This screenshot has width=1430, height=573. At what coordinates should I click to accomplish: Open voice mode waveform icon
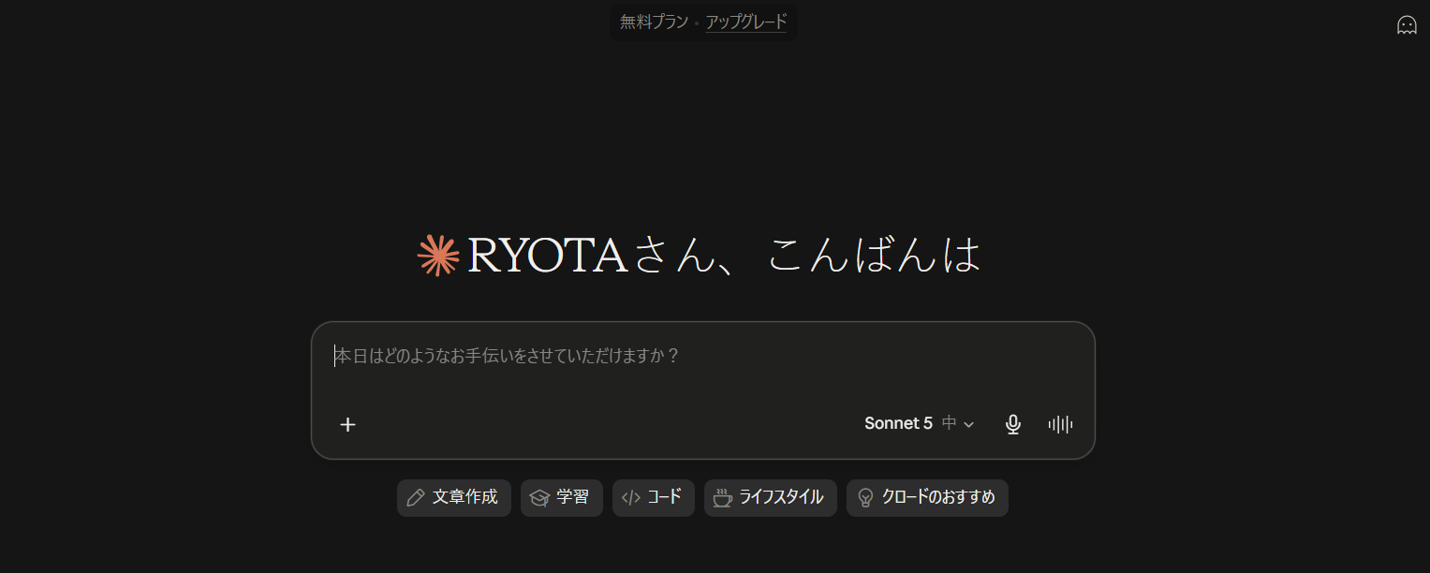pos(1060,424)
